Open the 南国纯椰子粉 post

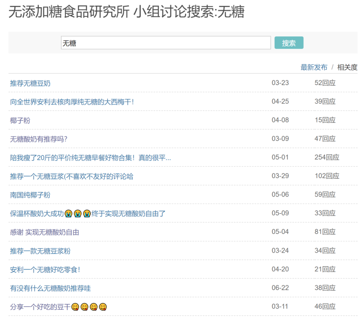[30, 195]
